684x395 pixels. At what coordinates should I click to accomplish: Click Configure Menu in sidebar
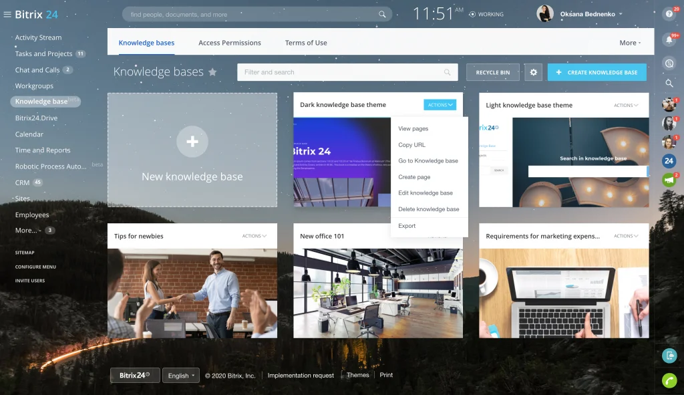pyautogui.click(x=35, y=267)
